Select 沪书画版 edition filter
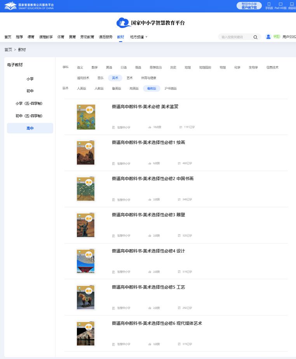296x359 pixels. click(x=171, y=88)
